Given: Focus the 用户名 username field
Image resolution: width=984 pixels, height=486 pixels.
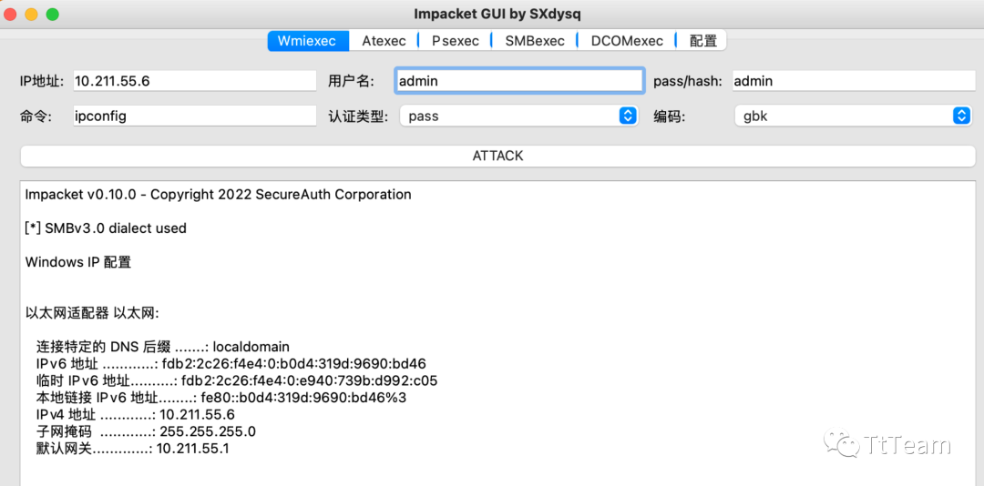Looking at the screenshot, I should [519, 81].
